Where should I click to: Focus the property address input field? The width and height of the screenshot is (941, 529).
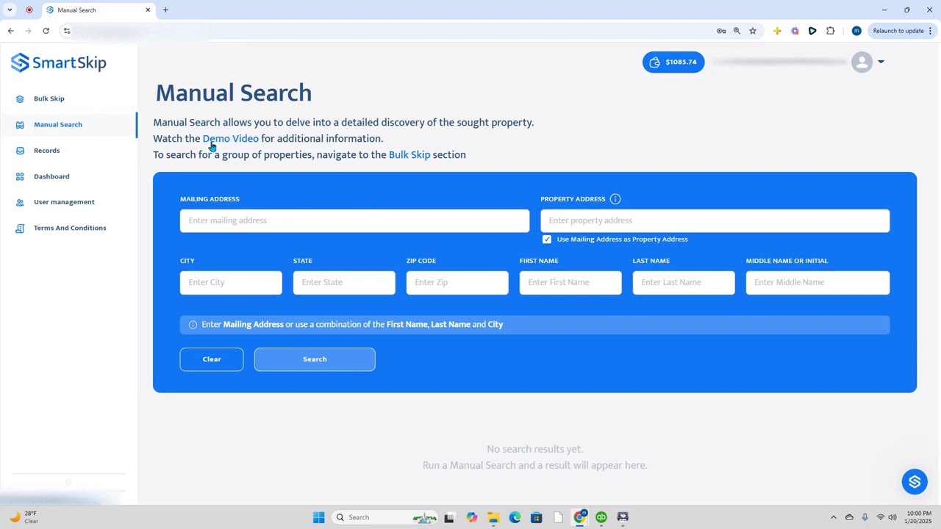click(715, 220)
